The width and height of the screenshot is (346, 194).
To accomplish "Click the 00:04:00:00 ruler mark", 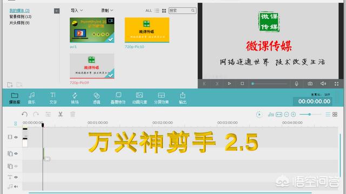I will coord(292,123).
